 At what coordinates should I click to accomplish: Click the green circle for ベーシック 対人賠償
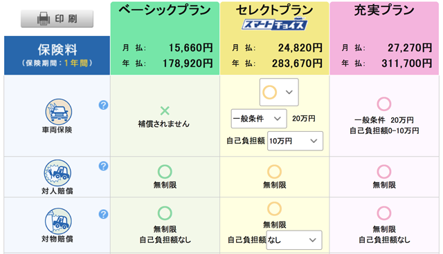point(165,171)
